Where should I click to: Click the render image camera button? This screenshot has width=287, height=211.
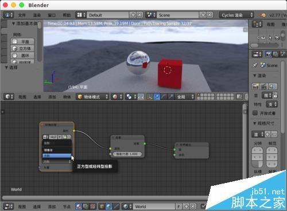255,86
